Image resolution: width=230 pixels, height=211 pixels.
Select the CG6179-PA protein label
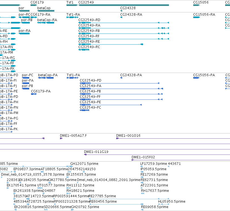(x=41, y=91)
